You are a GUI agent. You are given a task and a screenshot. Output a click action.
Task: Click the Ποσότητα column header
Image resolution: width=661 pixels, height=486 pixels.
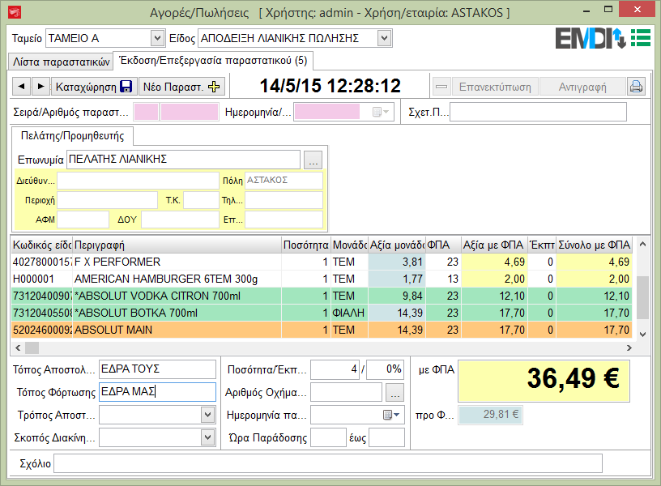coord(306,245)
